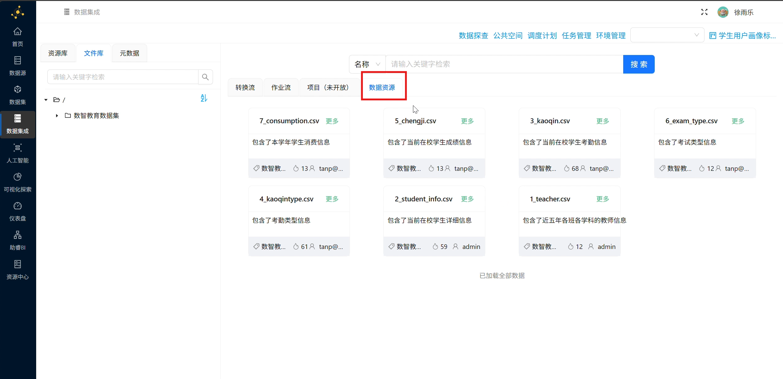Click the 数据集成 menu icon in header
Image resolution: width=783 pixels, height=379 pixels.
67,12
